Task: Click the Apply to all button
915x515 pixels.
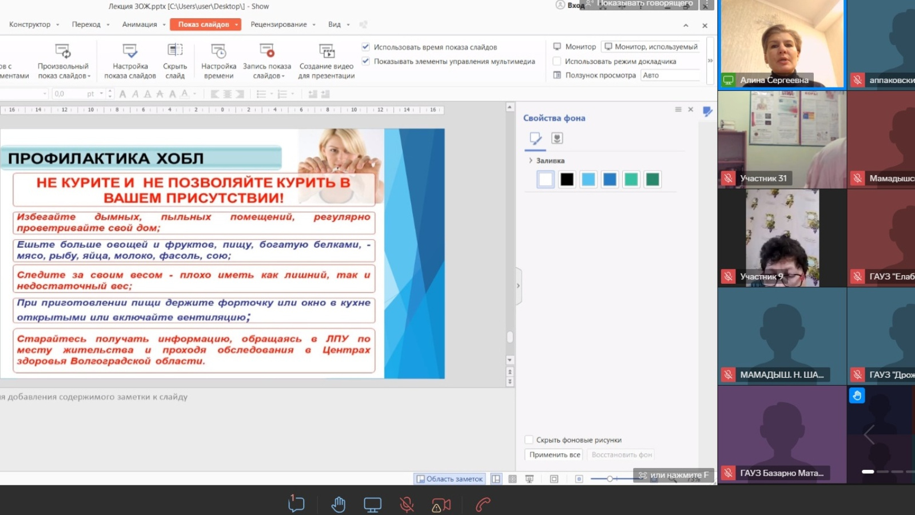Action: coord(554,455)
